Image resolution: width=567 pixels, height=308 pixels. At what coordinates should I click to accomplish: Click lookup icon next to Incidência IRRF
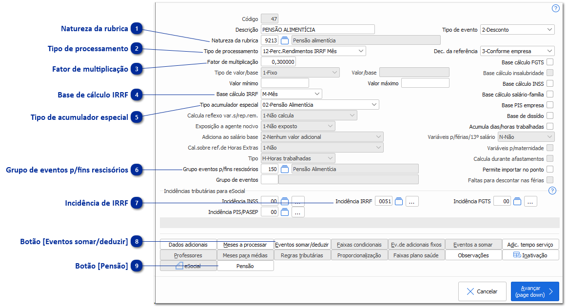pos(399,201)
